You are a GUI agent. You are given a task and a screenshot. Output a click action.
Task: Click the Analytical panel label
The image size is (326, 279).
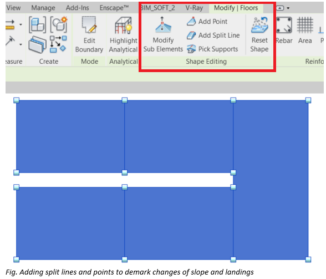tap(124, 62)
